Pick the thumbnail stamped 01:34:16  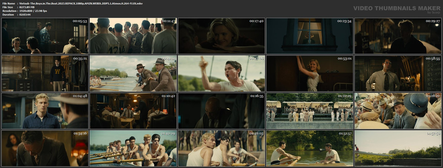coord(45,148)
